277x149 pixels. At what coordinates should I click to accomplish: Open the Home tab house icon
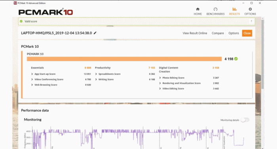[x=198, y=9]
